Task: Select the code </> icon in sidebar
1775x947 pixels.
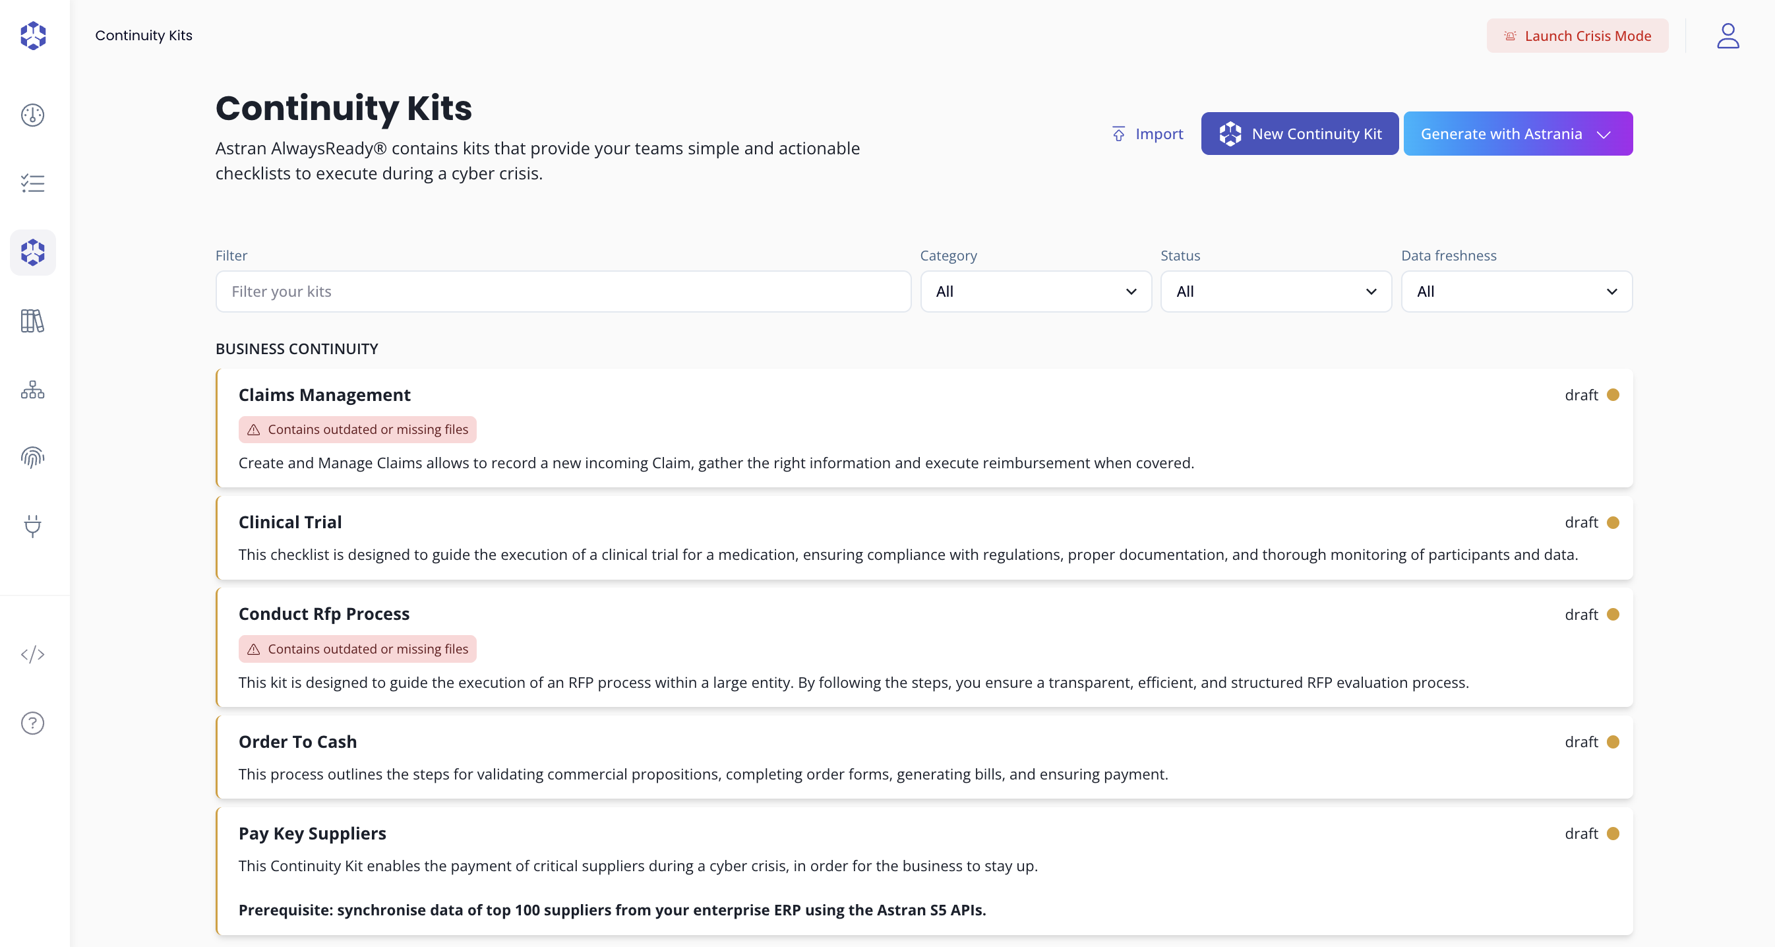Action: pyautogui.click(x=32, y=655)
